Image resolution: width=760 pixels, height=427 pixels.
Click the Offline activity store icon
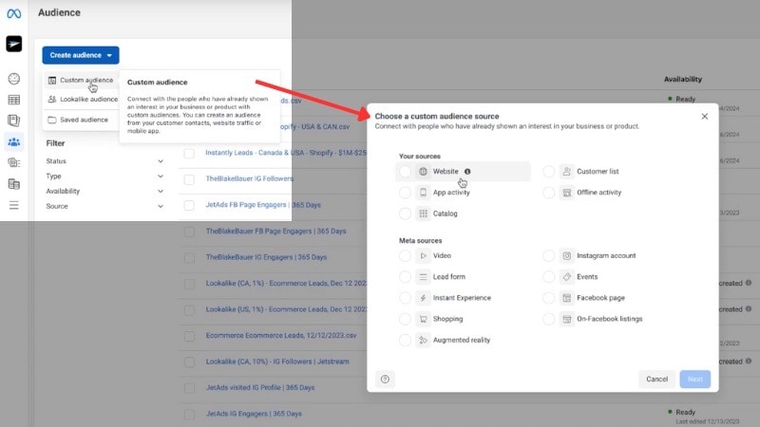(x=566, y=193)
